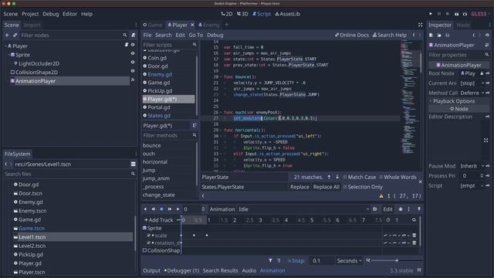Open the Scene menu
494x278 pixels.
pyautogui.click(x=10, y=14)
